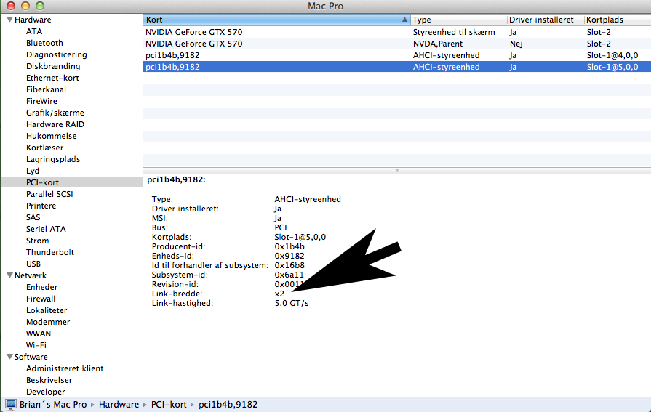Screen dimensions: 651x412
Task: Sort by the Kort column header
Action: [277, 20]
